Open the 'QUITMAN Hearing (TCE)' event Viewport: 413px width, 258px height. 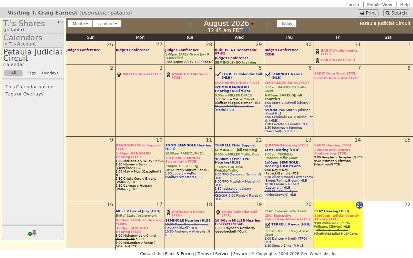286,145
